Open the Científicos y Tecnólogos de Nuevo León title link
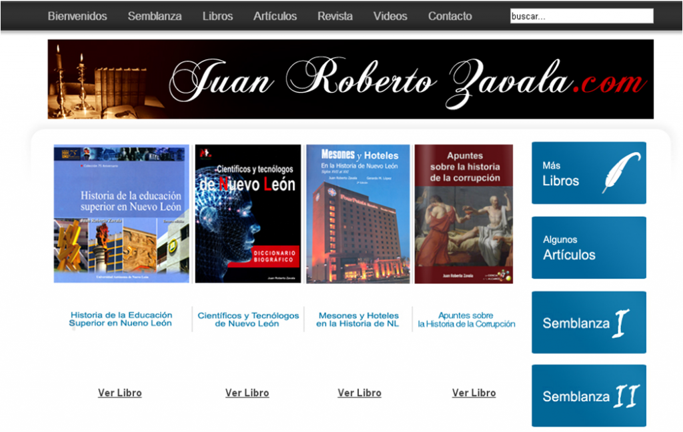Screen dimensions: 683x432 coord(247,319)
